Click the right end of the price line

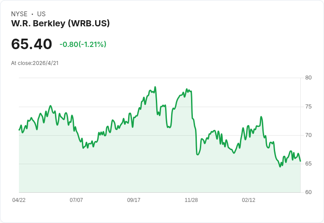(300, 161)
